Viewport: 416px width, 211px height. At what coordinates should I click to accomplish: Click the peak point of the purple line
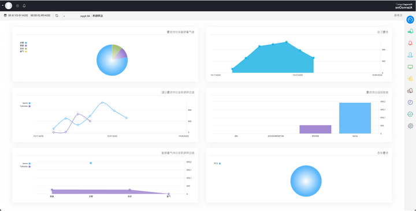tap(78, 114)
